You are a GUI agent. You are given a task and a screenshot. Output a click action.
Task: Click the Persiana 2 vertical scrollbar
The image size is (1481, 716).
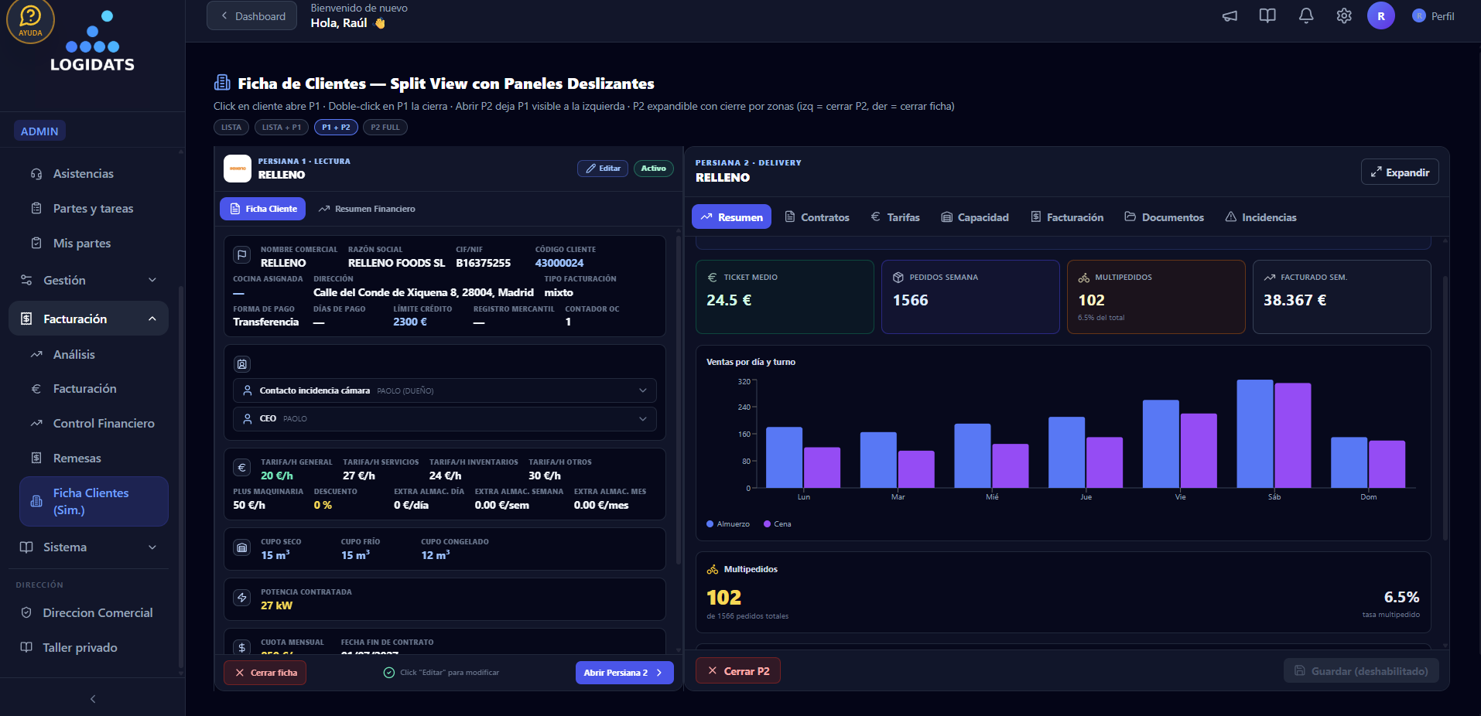(x=1445, y=407)
